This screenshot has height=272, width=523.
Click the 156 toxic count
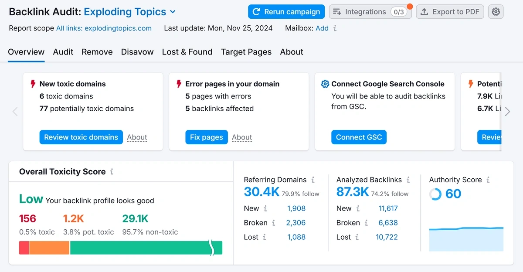(x=27, y=218)
